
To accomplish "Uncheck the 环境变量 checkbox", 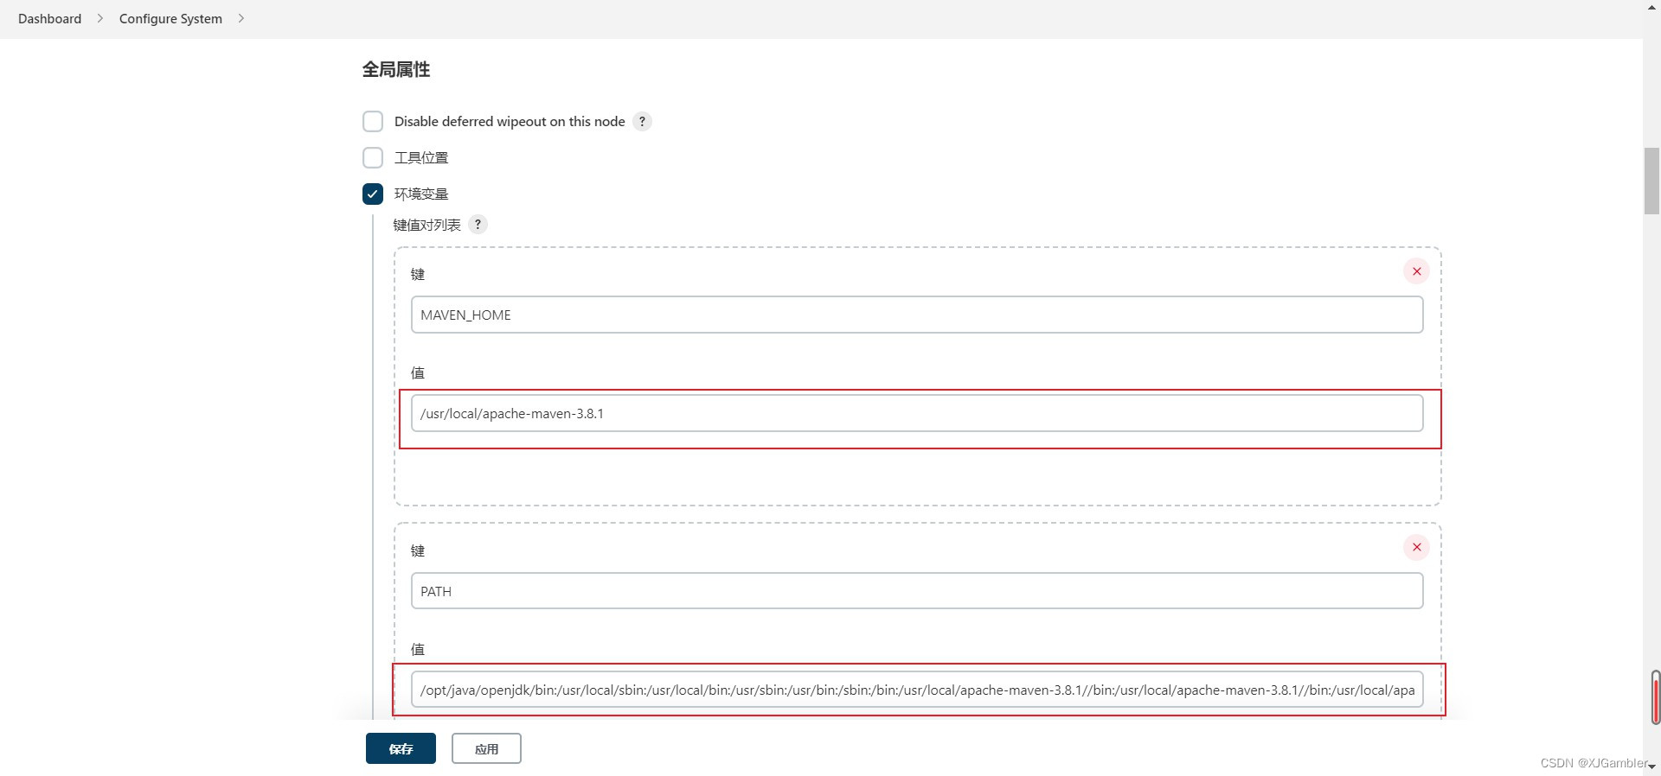I will tap(373, 194).
